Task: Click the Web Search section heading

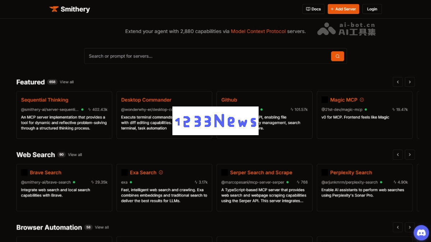Action: 36,155
